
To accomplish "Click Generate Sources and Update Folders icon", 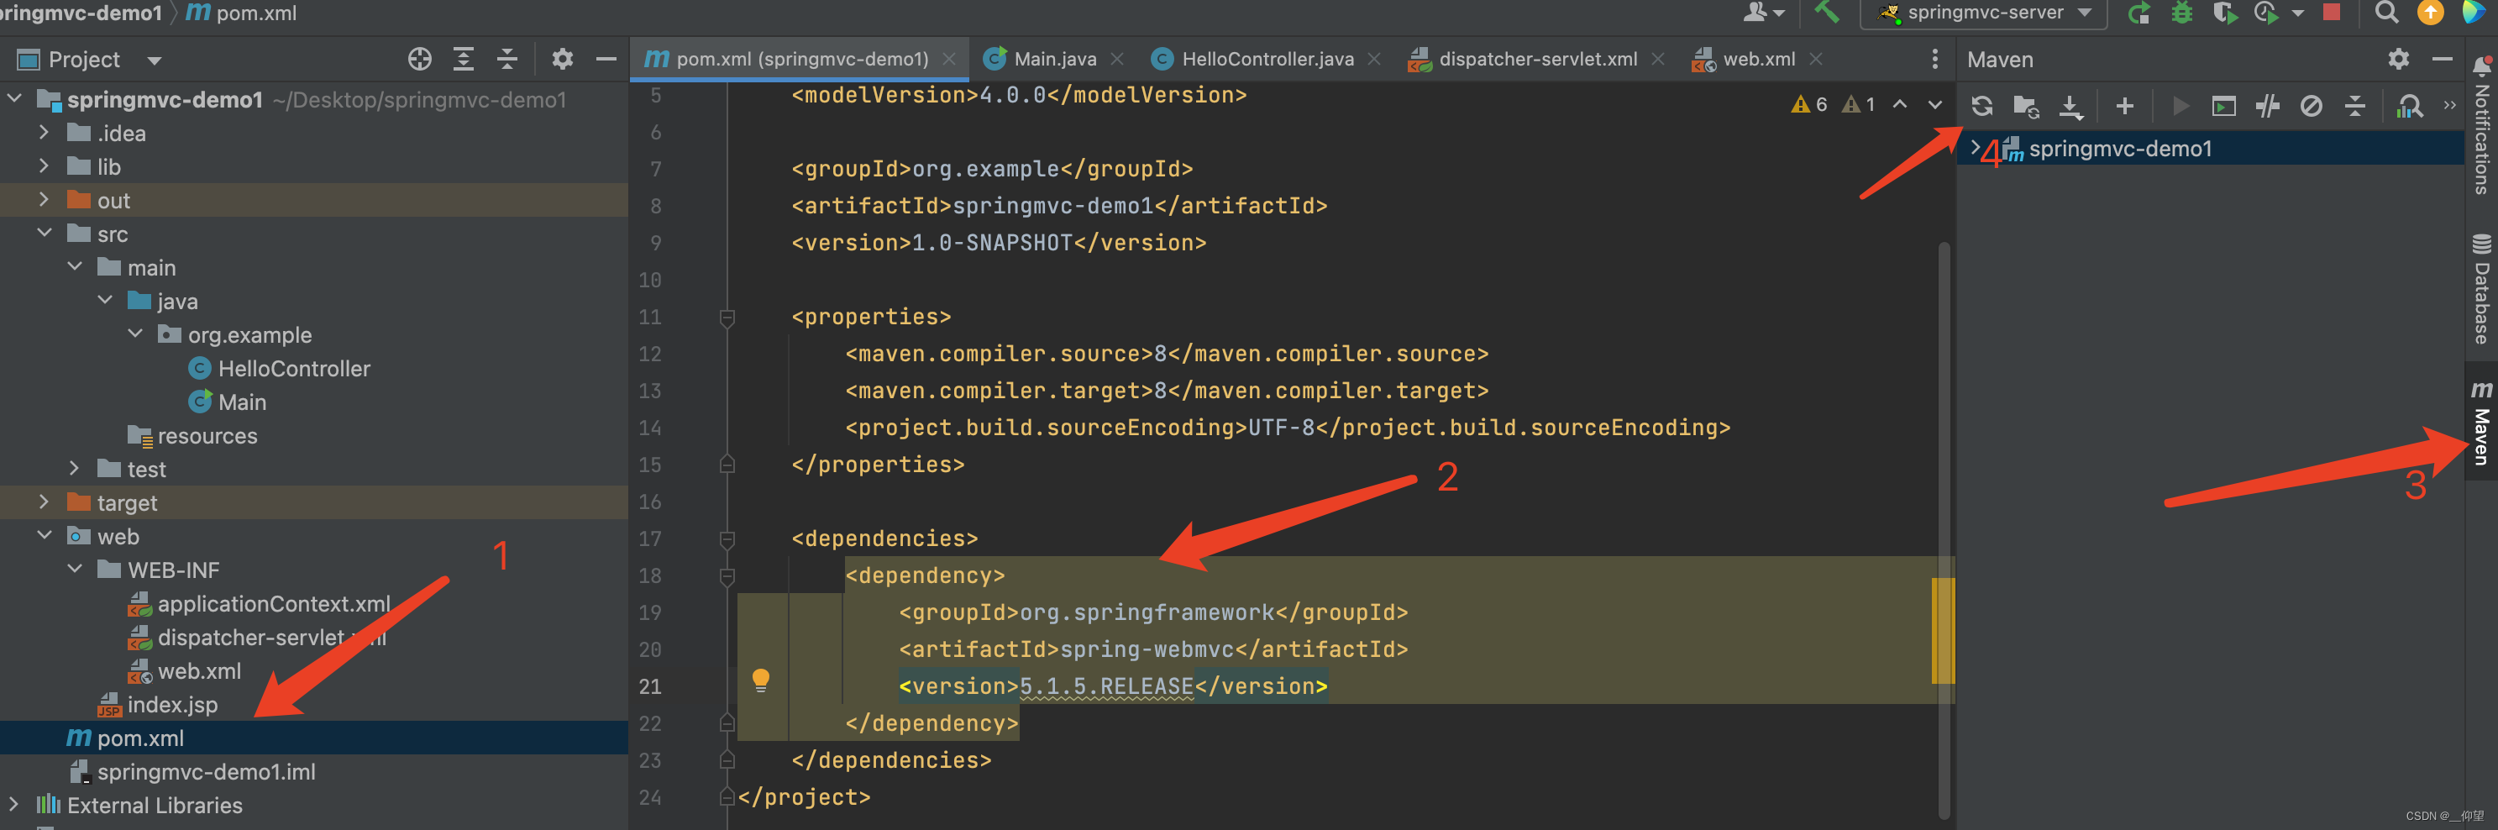I will click(2026, 106).
